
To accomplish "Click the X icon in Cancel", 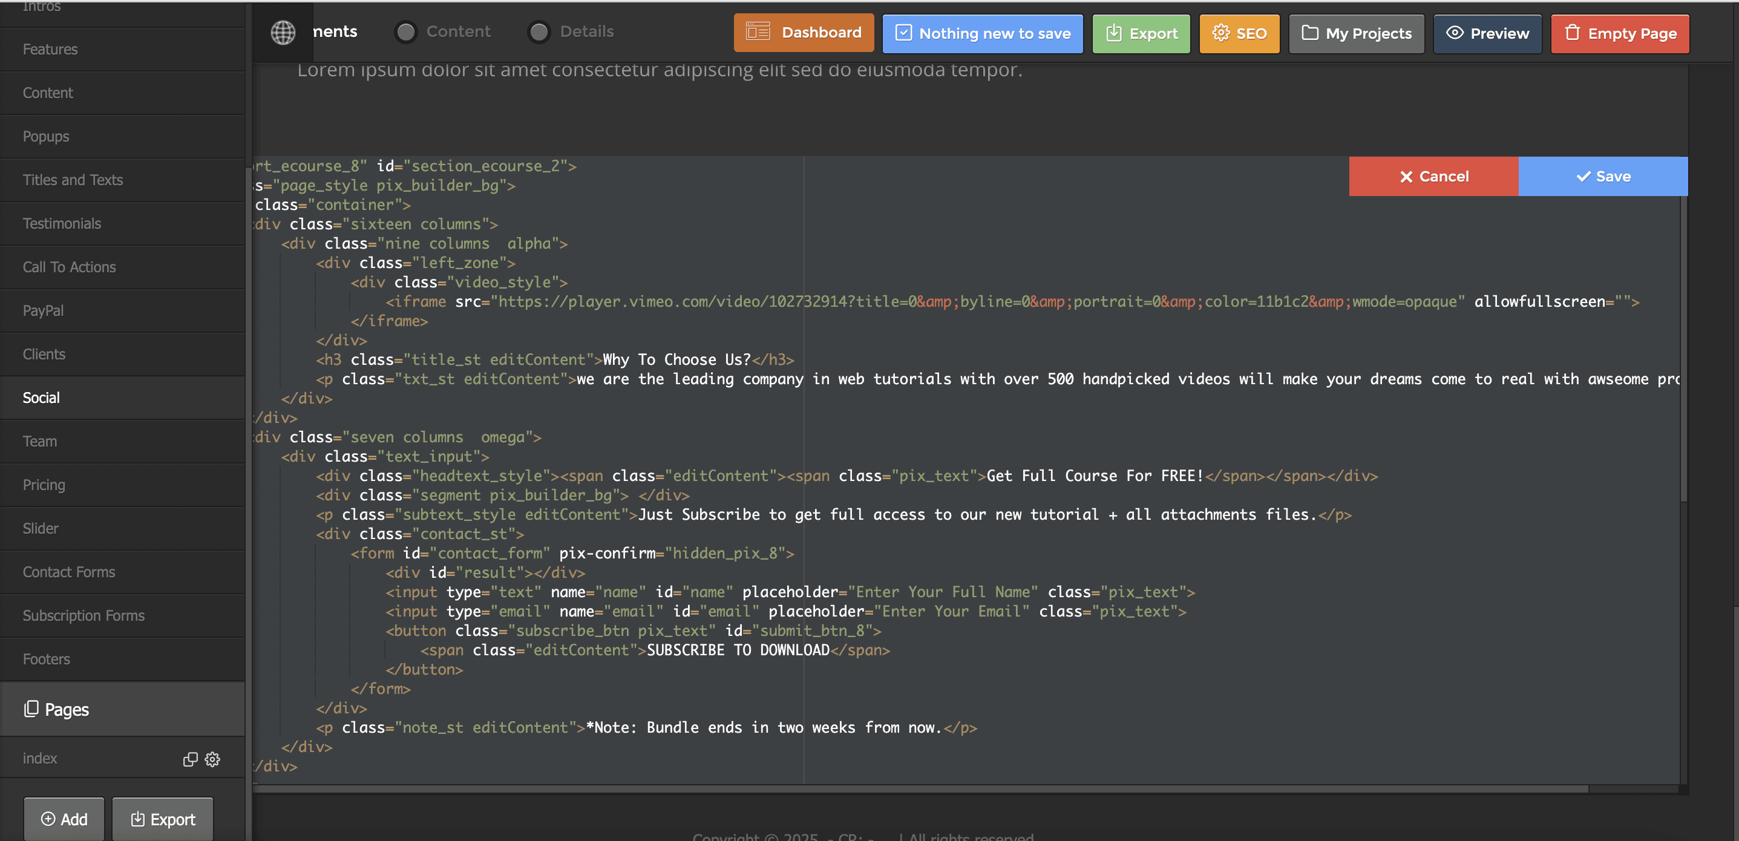I will (x=1406, y=177).
